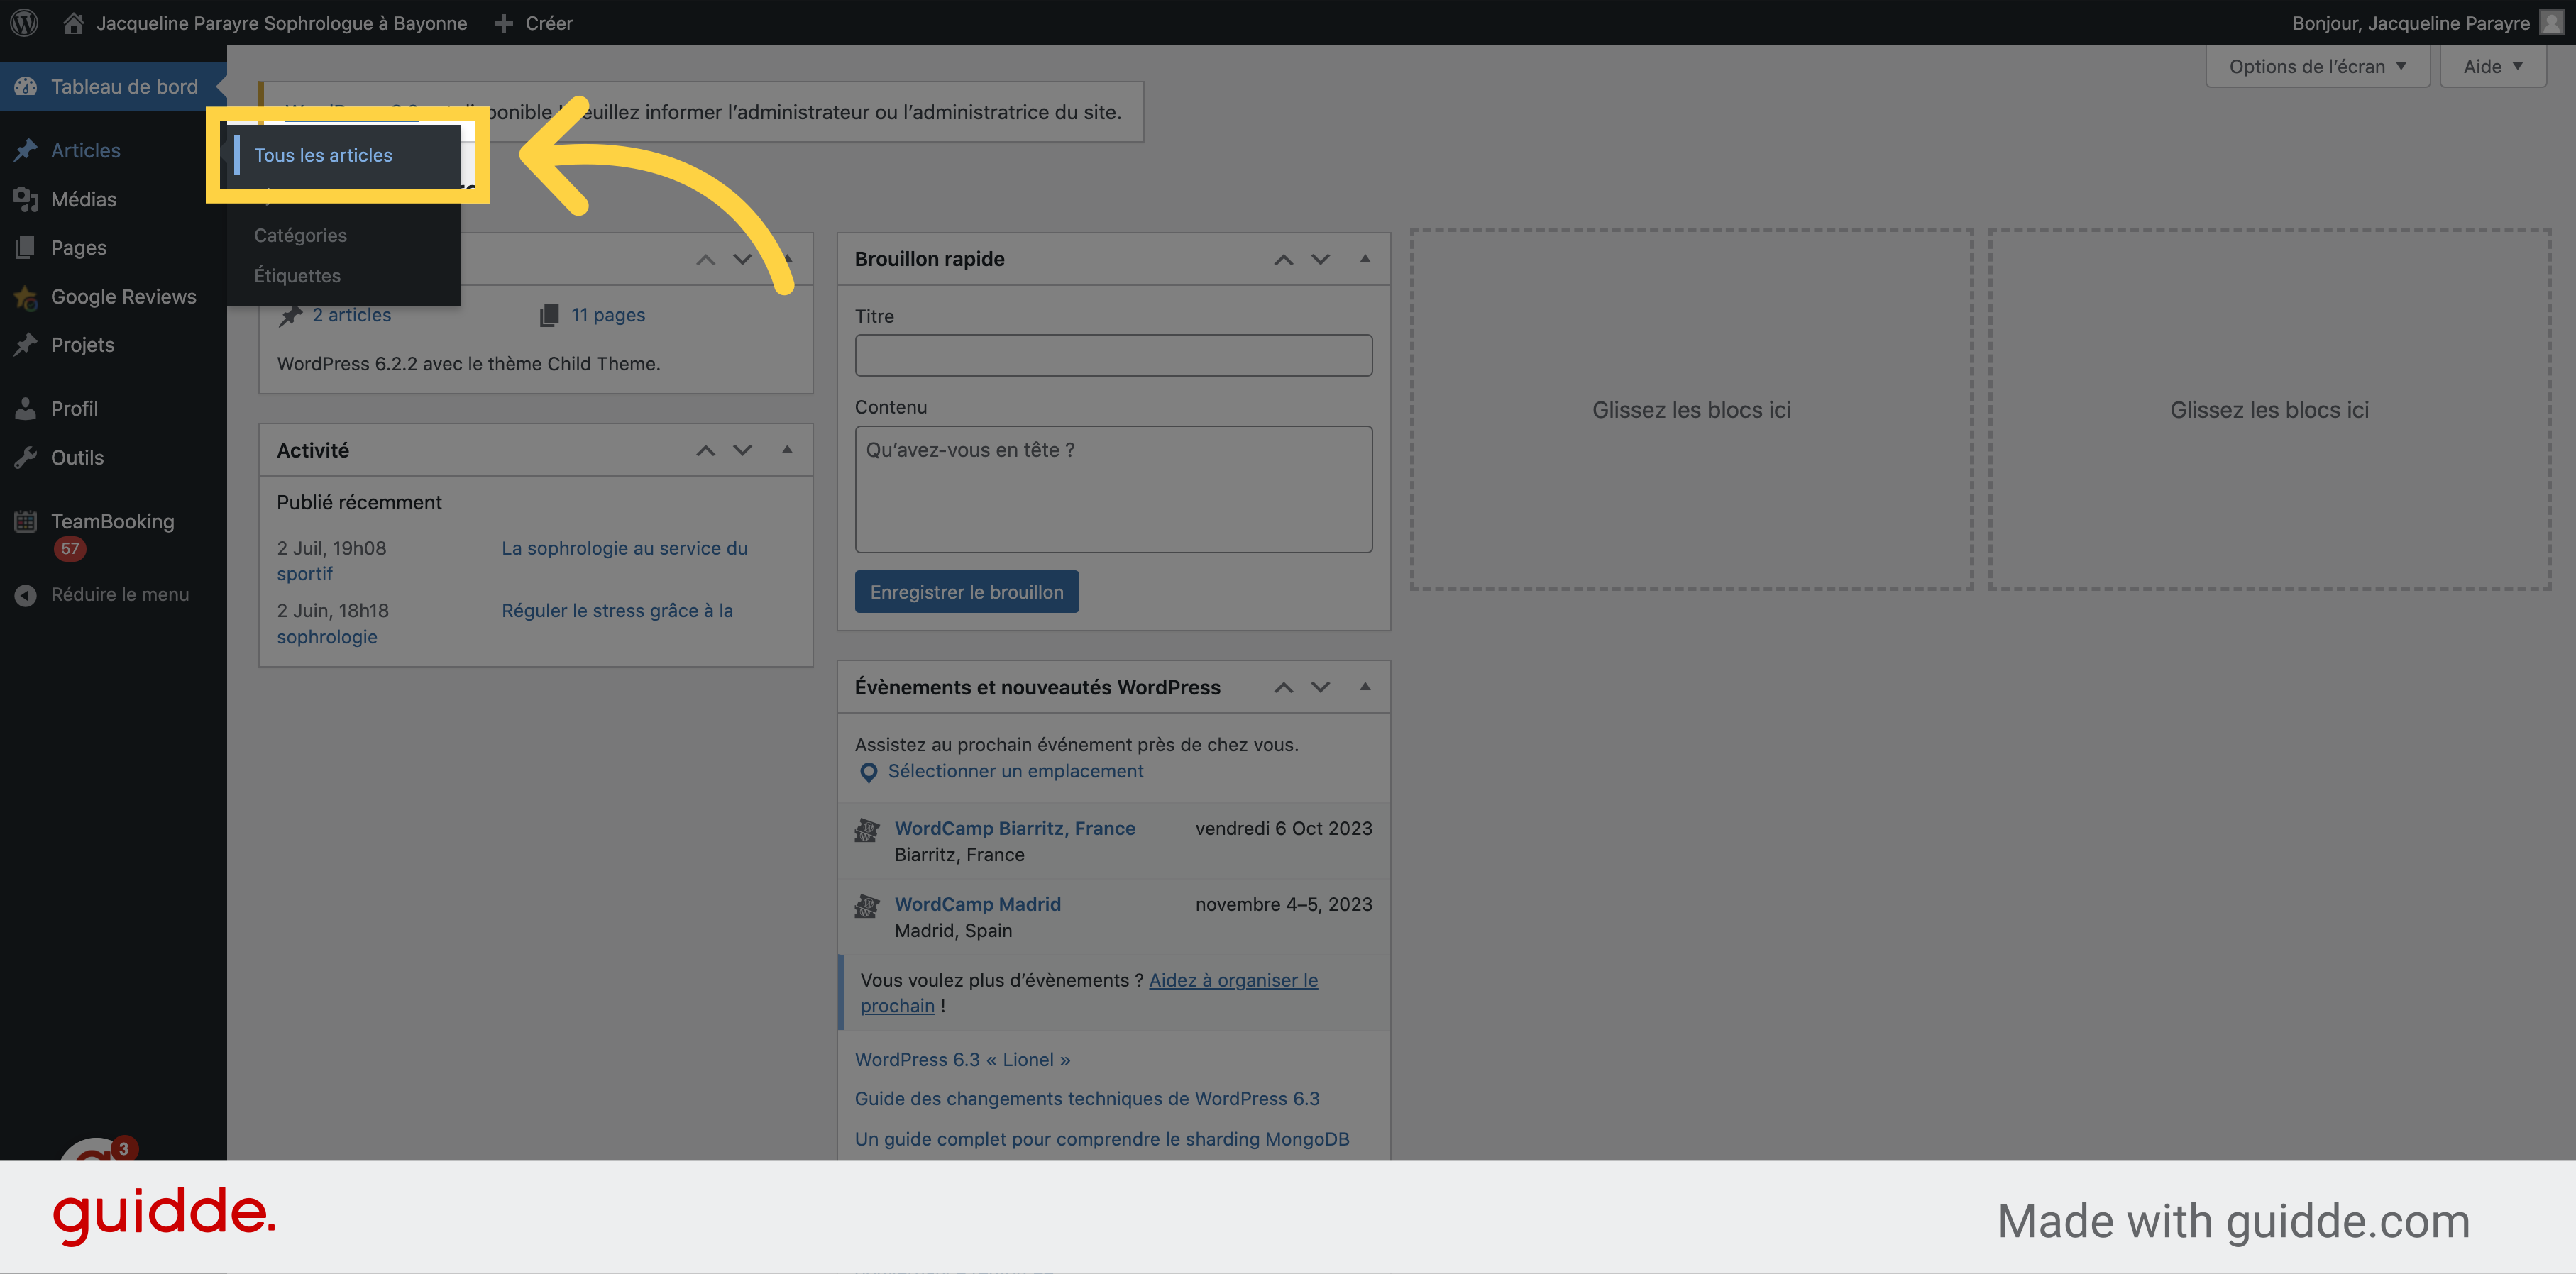
Task: Click the location pin icon for events
Action: [869, 772]
